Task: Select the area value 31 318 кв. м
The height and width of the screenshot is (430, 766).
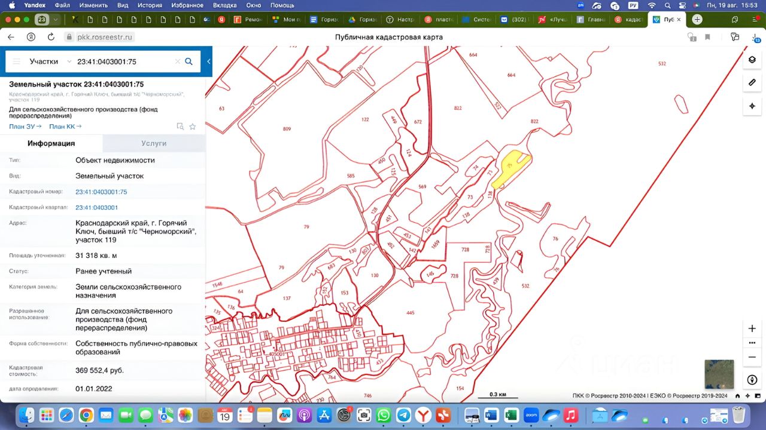Action: pos(96,256)
